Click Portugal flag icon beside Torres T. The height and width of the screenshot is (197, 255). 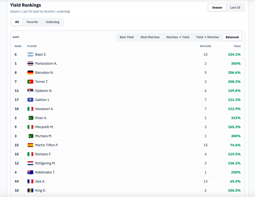tap(30, 82)
